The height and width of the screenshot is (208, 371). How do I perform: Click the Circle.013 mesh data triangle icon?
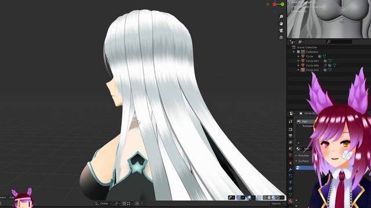pos(330,70)
